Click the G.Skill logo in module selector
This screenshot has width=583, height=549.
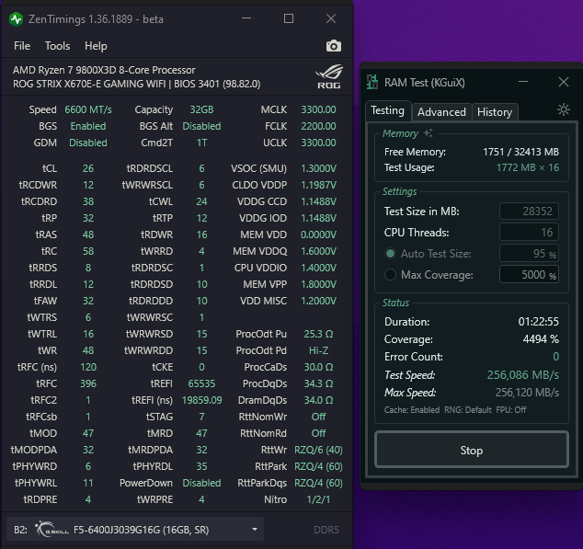click(x=51, y=530)
